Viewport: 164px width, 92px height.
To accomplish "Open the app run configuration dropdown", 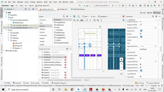I will [87, 6].
